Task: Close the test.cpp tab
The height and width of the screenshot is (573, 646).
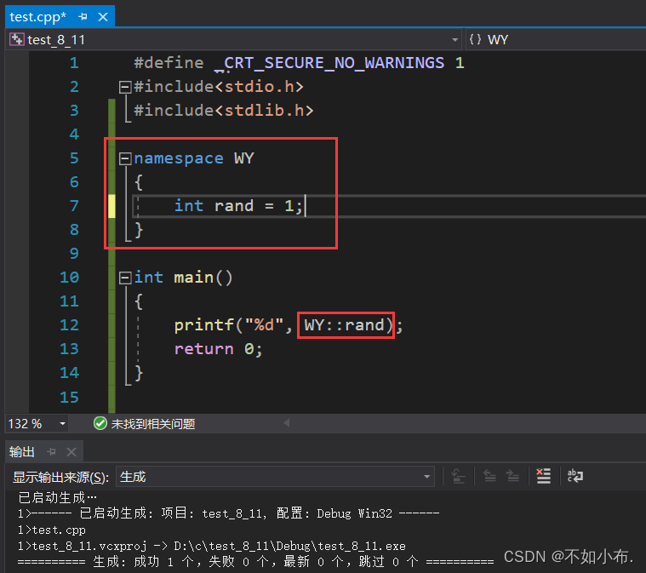Action: (102, 17)
